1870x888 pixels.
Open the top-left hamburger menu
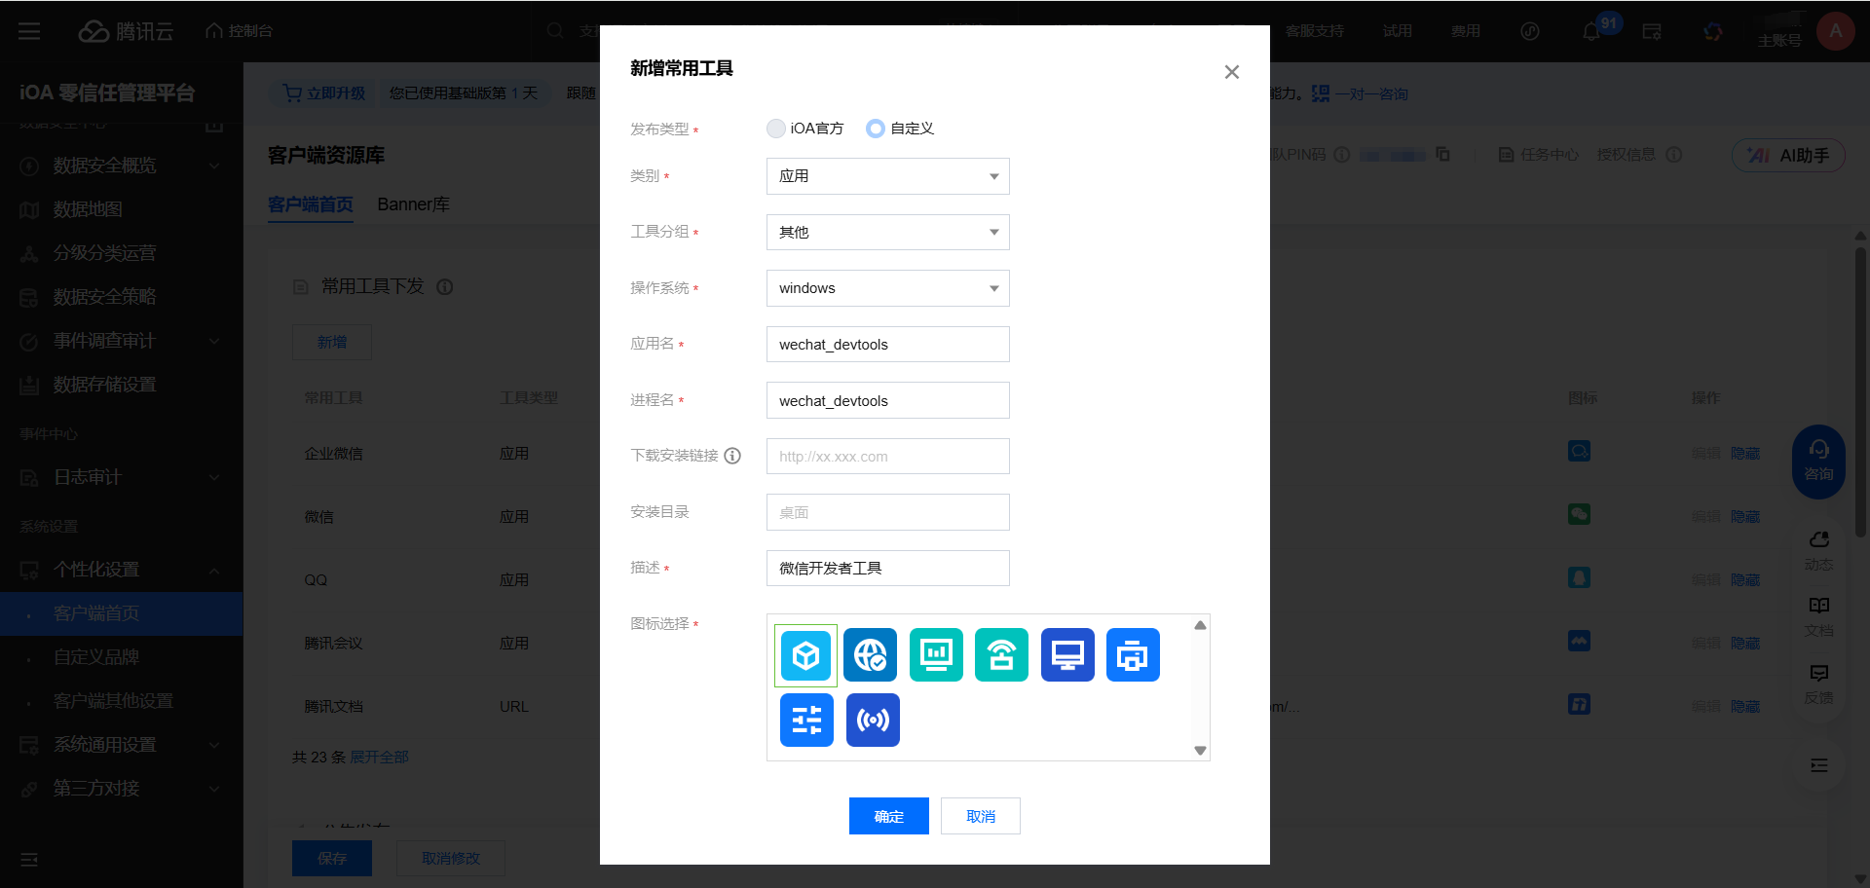[x=29, y=31]
